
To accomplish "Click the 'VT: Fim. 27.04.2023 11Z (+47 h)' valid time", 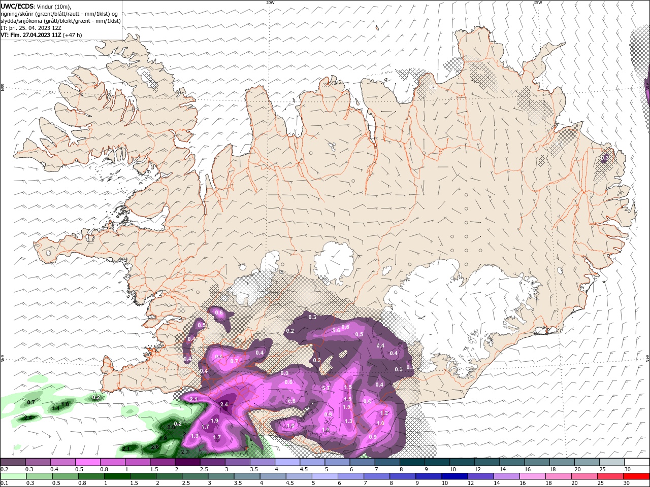I will 42,35.
